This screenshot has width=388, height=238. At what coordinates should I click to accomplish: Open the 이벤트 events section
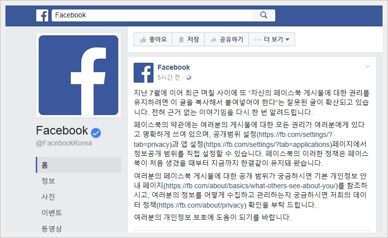click(x=52, y=213)
